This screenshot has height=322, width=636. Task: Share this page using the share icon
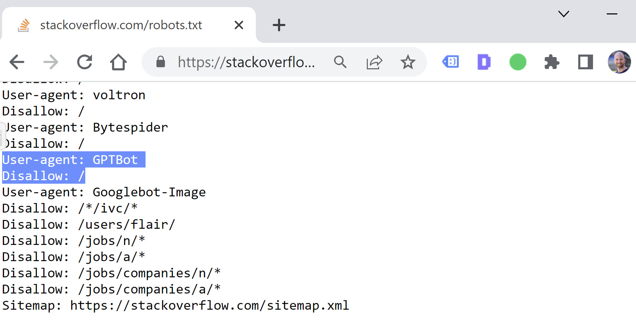click(374, 62)
